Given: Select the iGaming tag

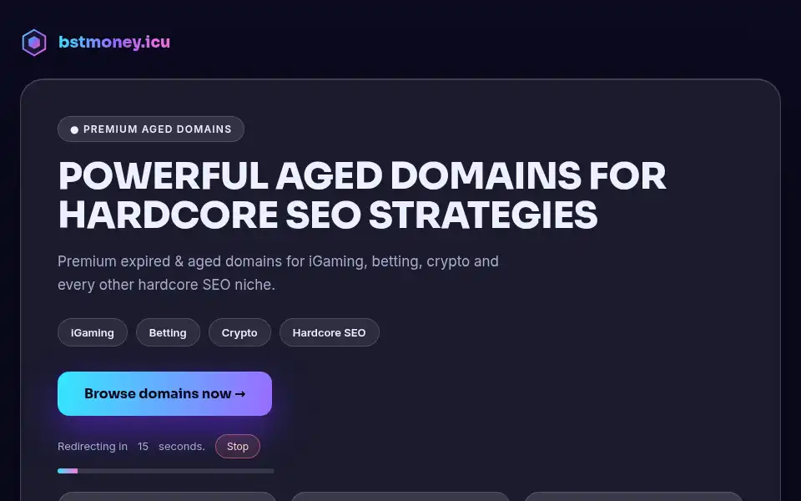Looking at the screenshot, I should click(93, 332).
